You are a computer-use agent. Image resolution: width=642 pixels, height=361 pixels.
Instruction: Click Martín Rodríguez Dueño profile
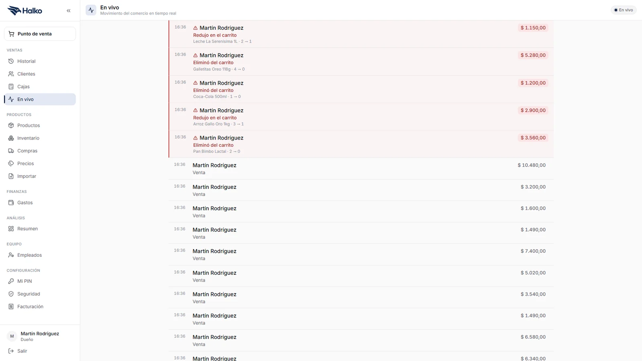[x=40, y=336]
